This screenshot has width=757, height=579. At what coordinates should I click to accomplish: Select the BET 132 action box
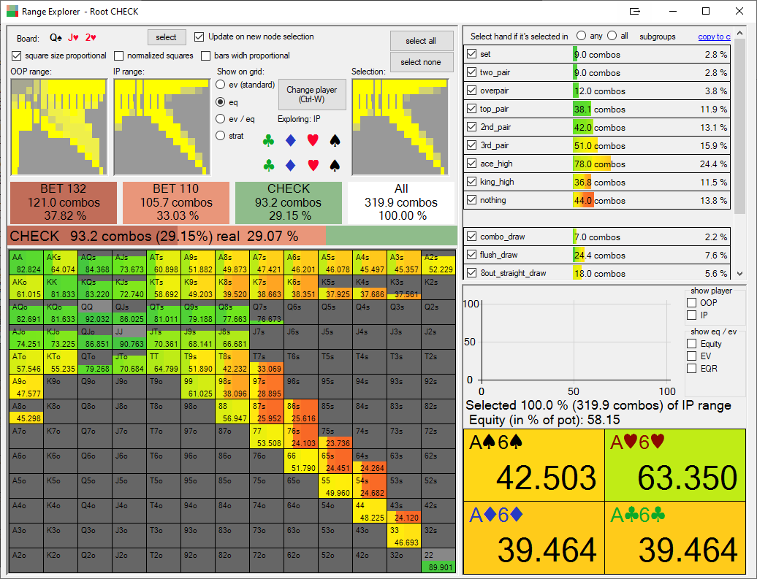64,203
